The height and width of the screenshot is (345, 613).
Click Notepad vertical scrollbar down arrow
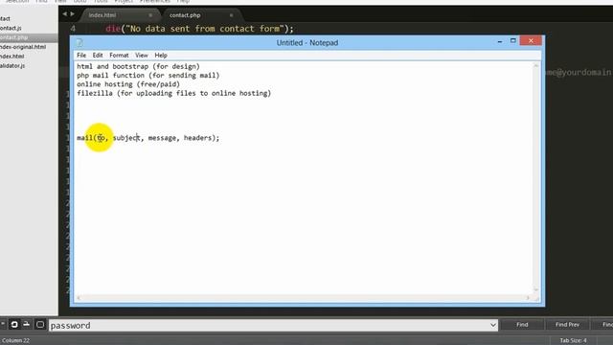pyautogui.click(x=536, y=289)
